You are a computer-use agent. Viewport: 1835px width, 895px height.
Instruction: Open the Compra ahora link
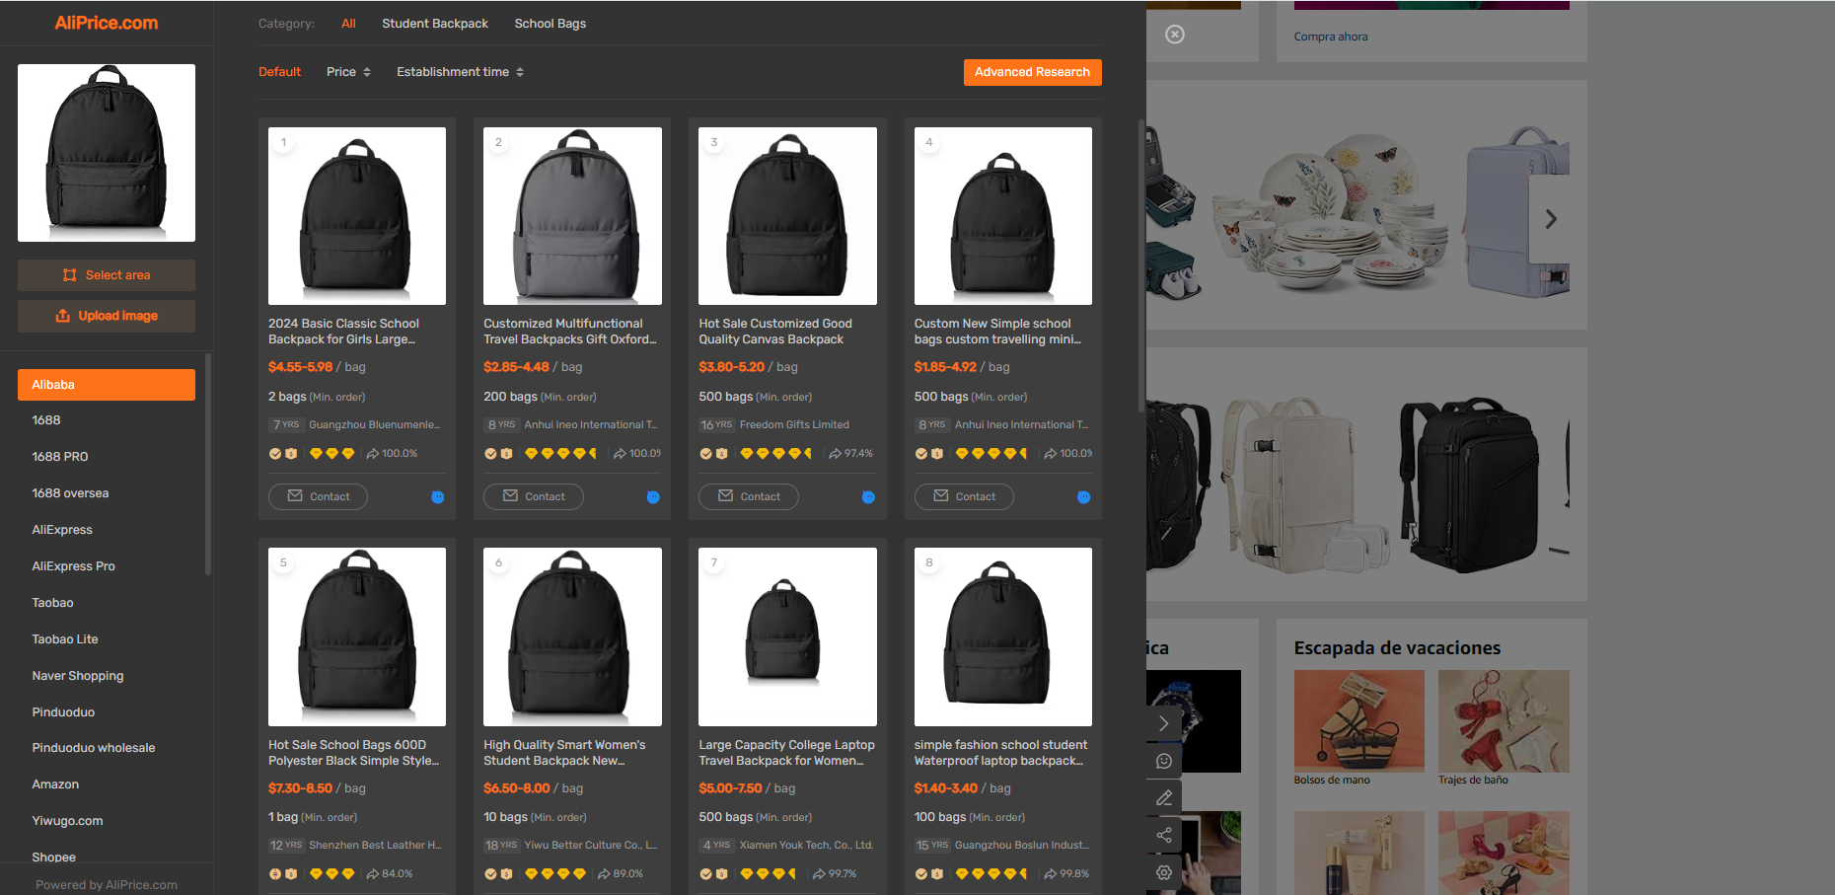coord(1331,37)
